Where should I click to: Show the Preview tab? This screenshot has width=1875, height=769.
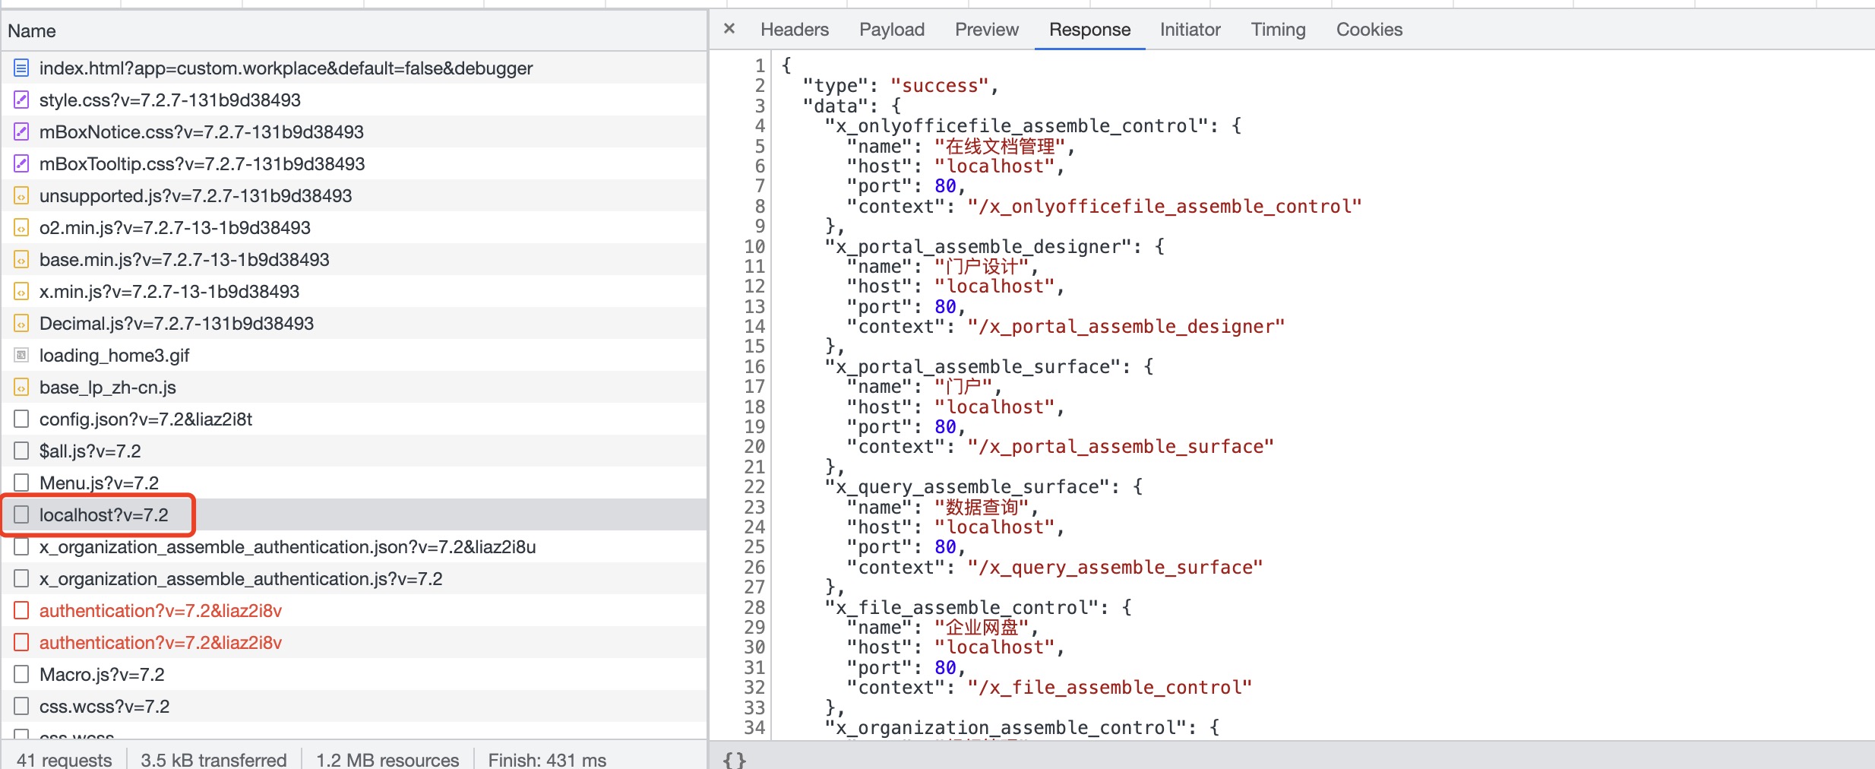(x=986, y=30)
